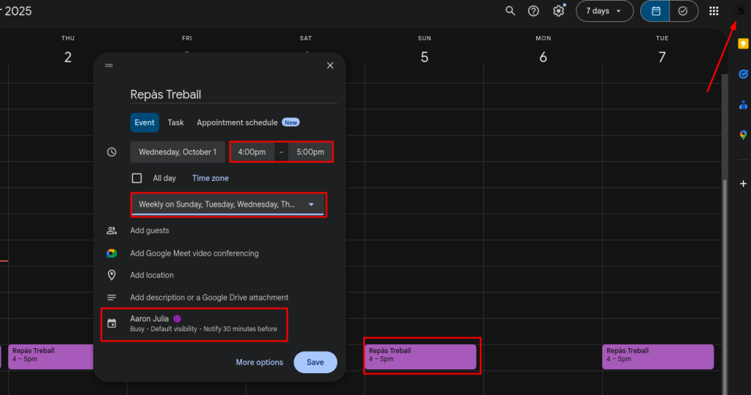Enable the All day checkbox

click(x=136, y=178)
